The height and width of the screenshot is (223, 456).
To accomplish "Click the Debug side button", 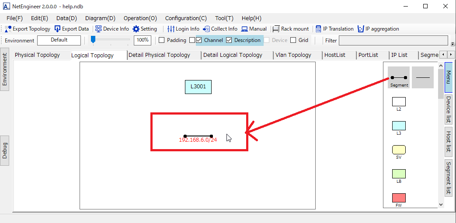I will tap(4, 150).
